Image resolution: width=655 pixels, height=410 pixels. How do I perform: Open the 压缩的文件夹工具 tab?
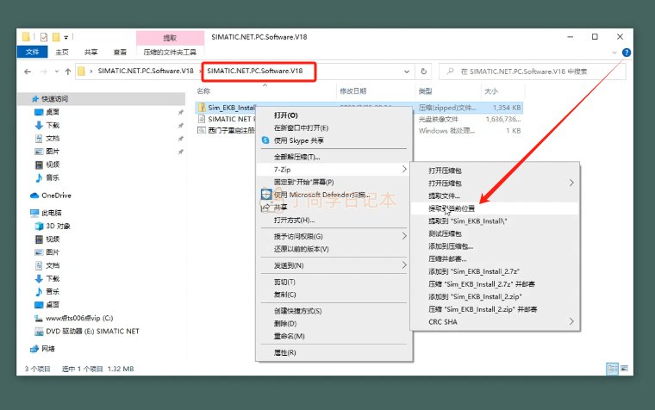tap(170, 53)
